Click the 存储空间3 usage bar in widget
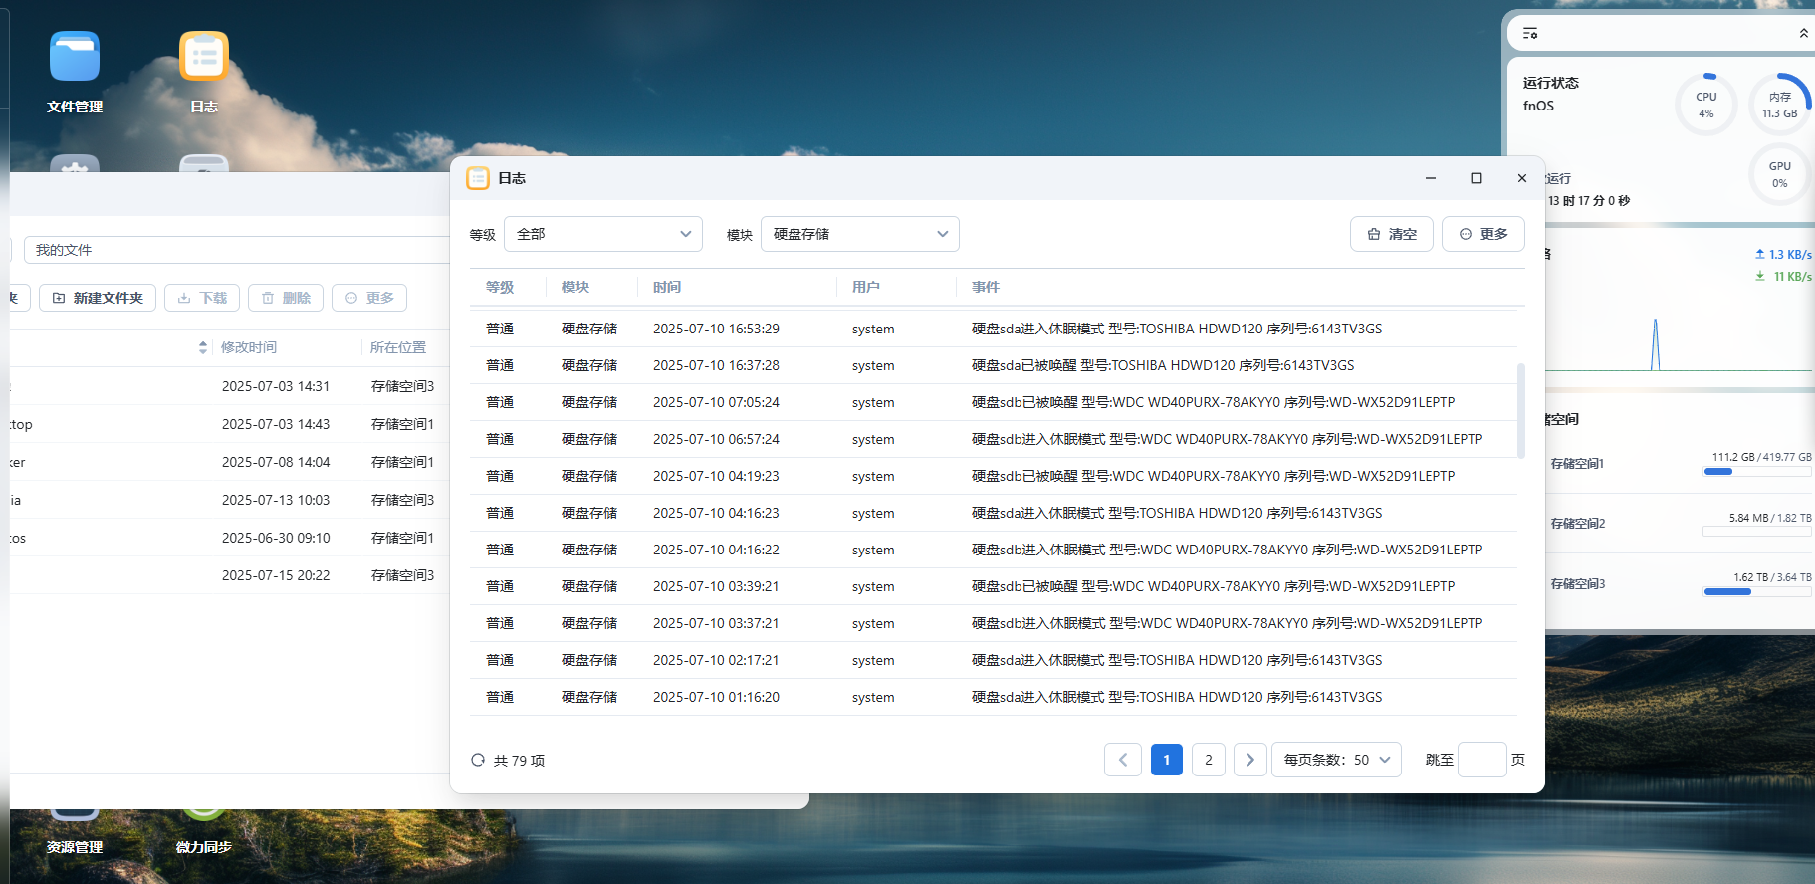 click(1757, 591)
